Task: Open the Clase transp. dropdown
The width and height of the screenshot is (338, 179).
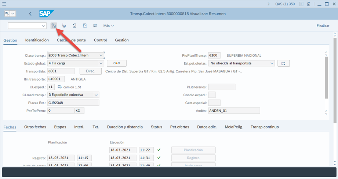Action: tap(101, 55)
